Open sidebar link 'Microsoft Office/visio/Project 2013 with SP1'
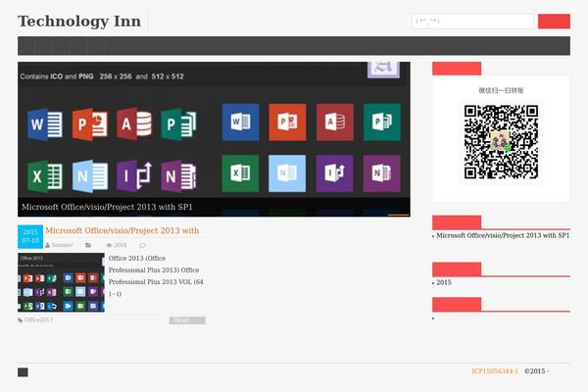The image size is (588, 392). pos(503,235)
